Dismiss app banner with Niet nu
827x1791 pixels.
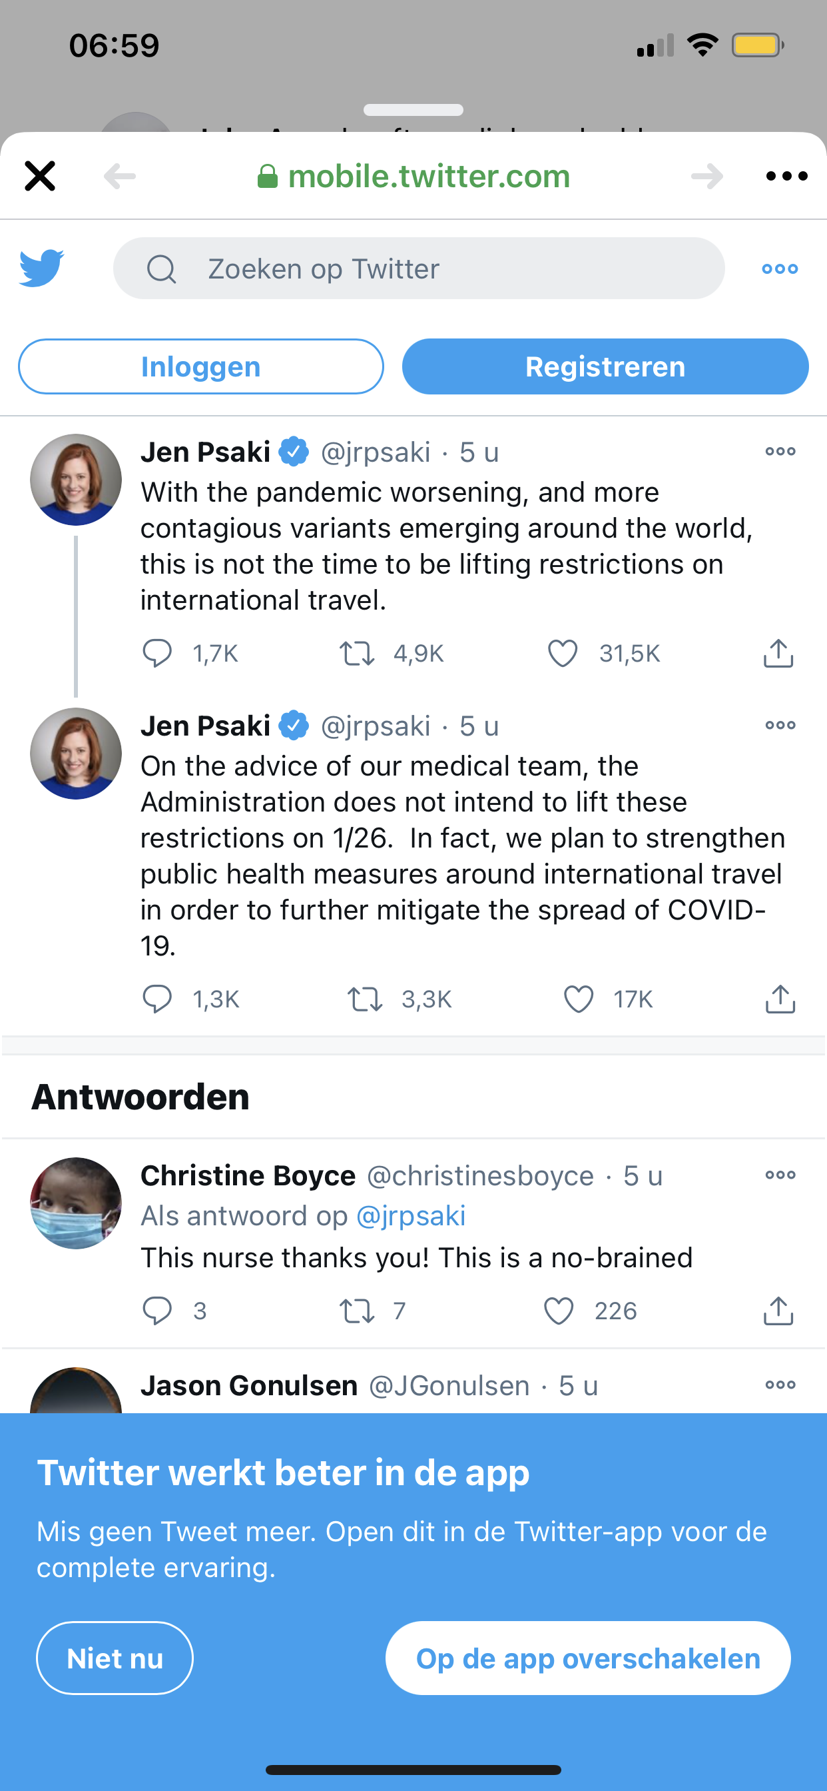pyautogui.click(x=115, y=1658)
